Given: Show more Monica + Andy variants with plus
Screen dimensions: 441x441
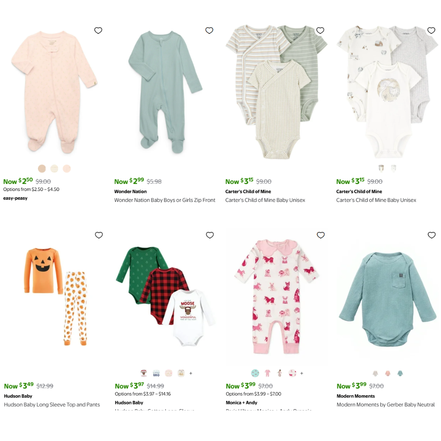Looking at the screenshot, I should (302, 373).
